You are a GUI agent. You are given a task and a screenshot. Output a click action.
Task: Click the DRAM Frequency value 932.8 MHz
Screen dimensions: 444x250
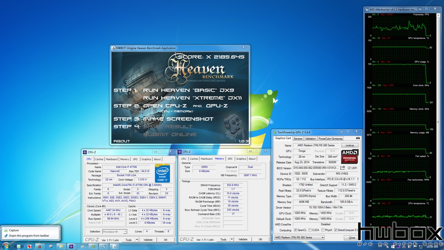[x=233, y=185]
